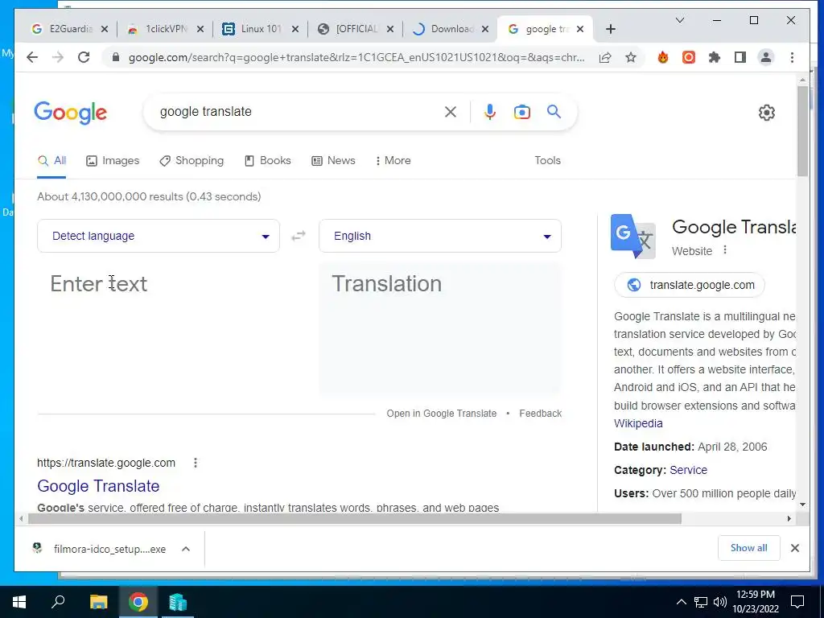Clear the search box with the X

(x=451, y=111)
